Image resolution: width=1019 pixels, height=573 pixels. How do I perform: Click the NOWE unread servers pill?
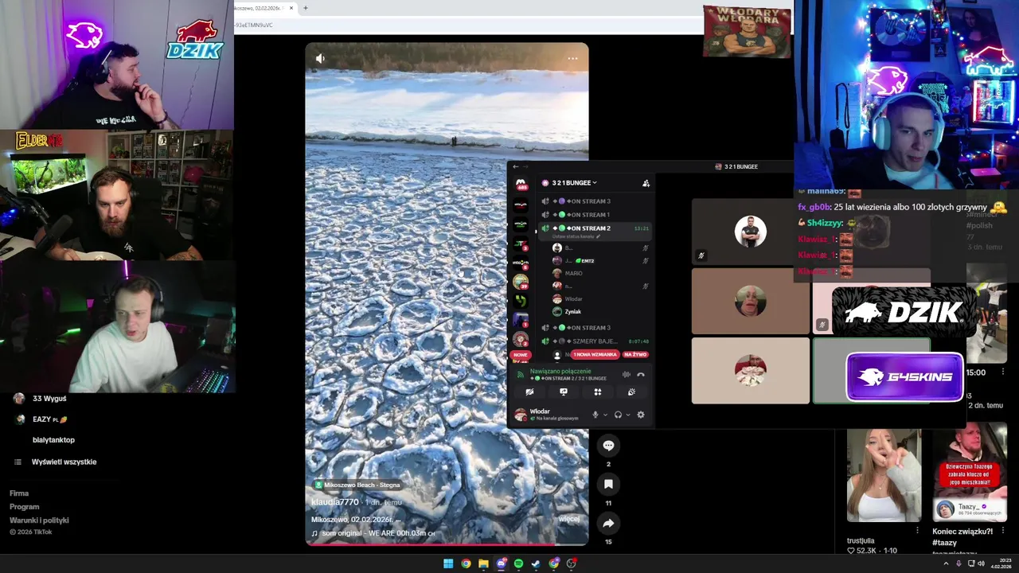click(x=521, y=355)
